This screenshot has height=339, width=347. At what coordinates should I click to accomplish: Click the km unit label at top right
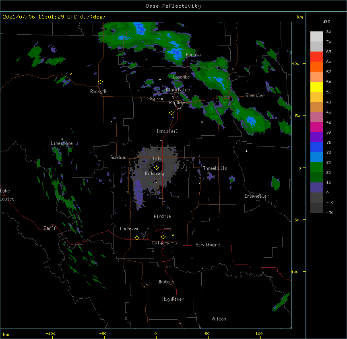pyautogui.click(x=299, y=17)
